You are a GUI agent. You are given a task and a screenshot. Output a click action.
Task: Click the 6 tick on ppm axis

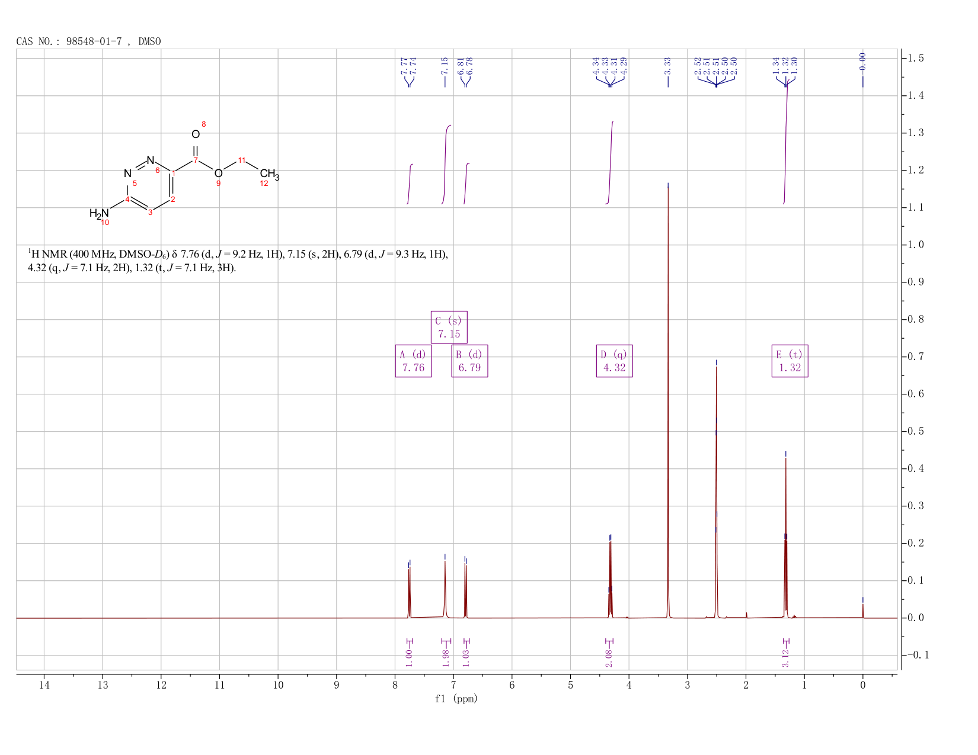(x=512, y=685)
